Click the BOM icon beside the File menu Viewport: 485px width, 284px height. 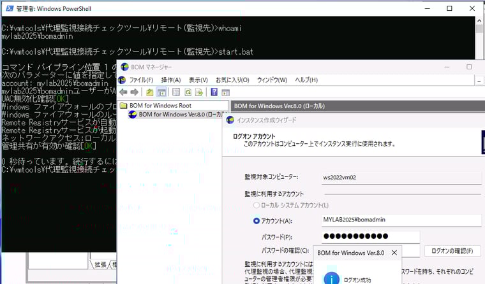click(x=122, y=80)
